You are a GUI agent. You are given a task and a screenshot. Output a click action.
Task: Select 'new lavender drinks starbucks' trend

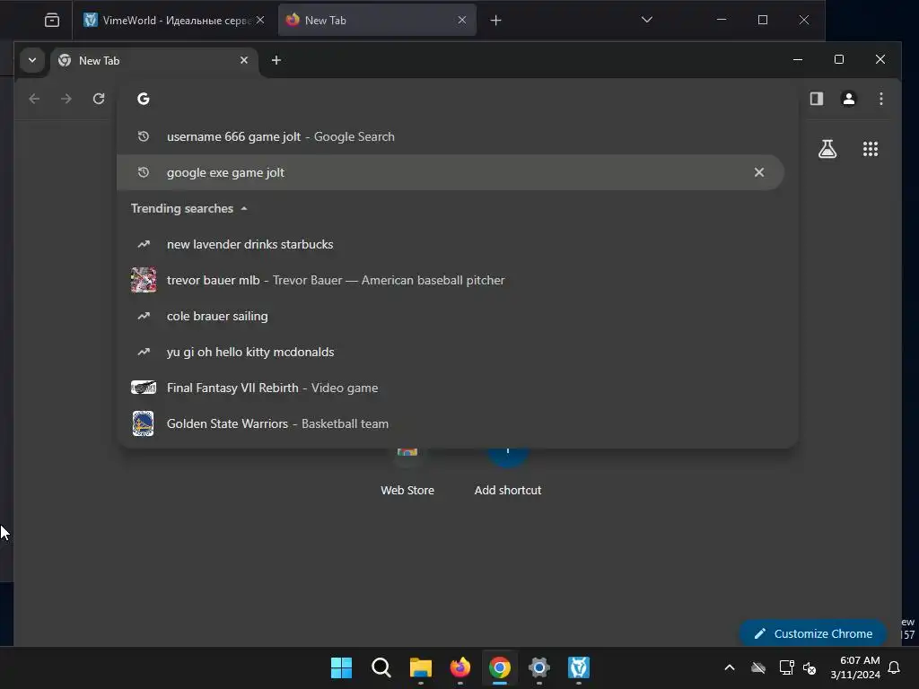451,244
